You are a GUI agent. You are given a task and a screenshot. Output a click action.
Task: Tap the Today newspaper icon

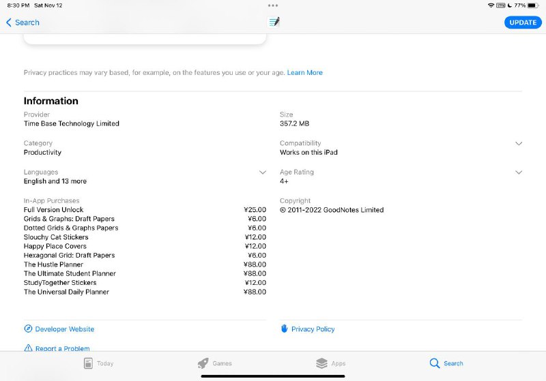[88, 363]
